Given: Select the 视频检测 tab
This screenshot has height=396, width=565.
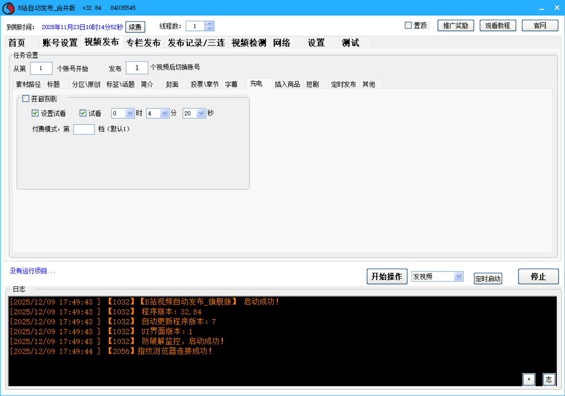Looking at the screenshot, I should pyautogui.click(x=248, y=43).
